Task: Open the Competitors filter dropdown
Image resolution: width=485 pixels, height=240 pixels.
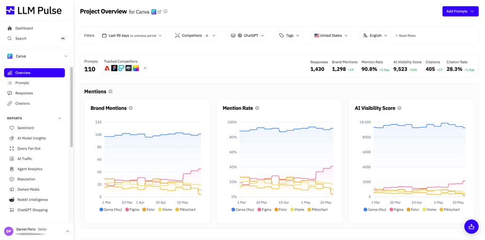Action: coord(195,36)
